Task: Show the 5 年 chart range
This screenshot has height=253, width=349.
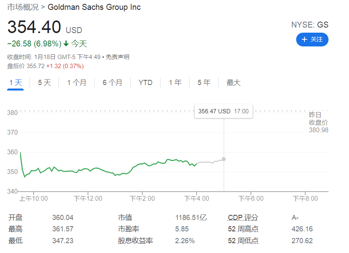Action: [204, 83]
